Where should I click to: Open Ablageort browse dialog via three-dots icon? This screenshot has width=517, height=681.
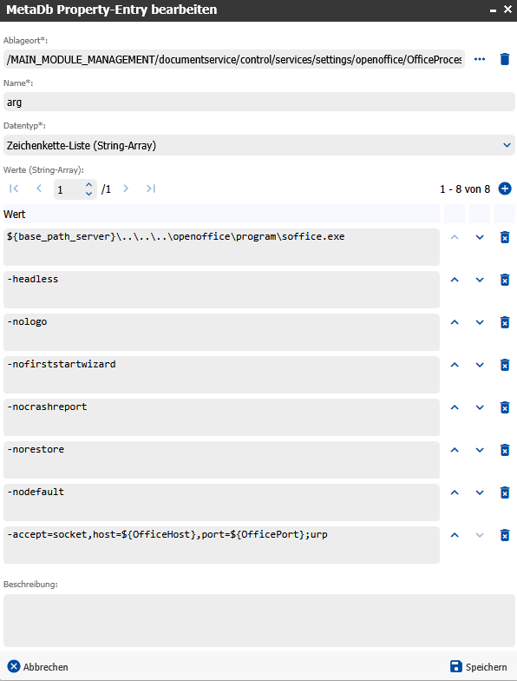480,59
